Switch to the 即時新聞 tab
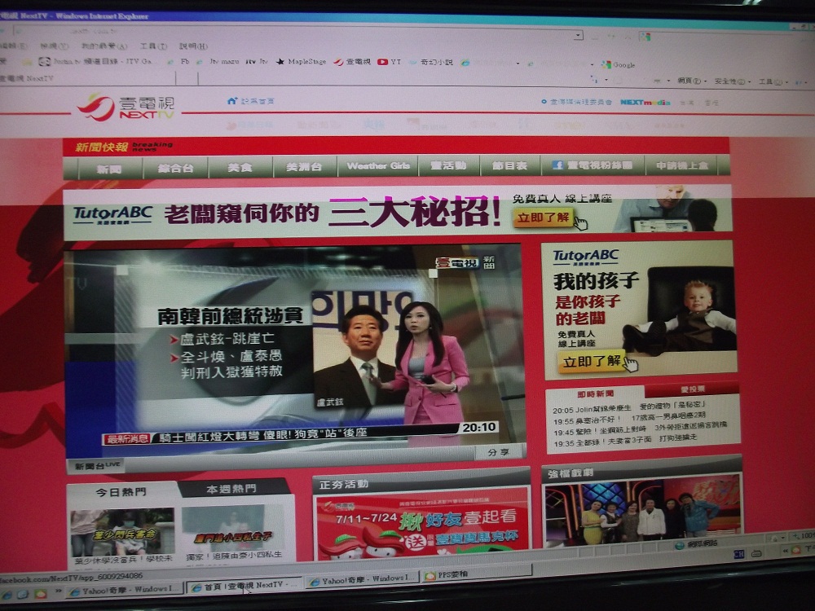The image size is (815, 611). pos(596,393)
